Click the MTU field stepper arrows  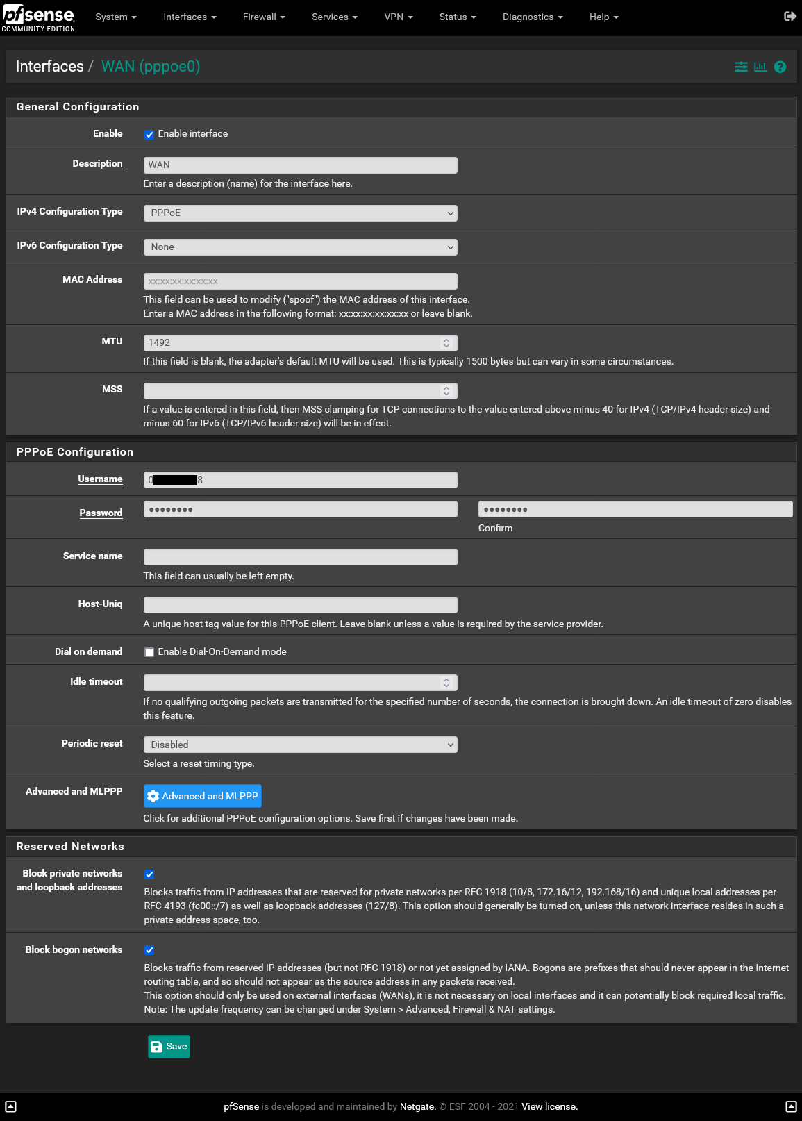446,343
